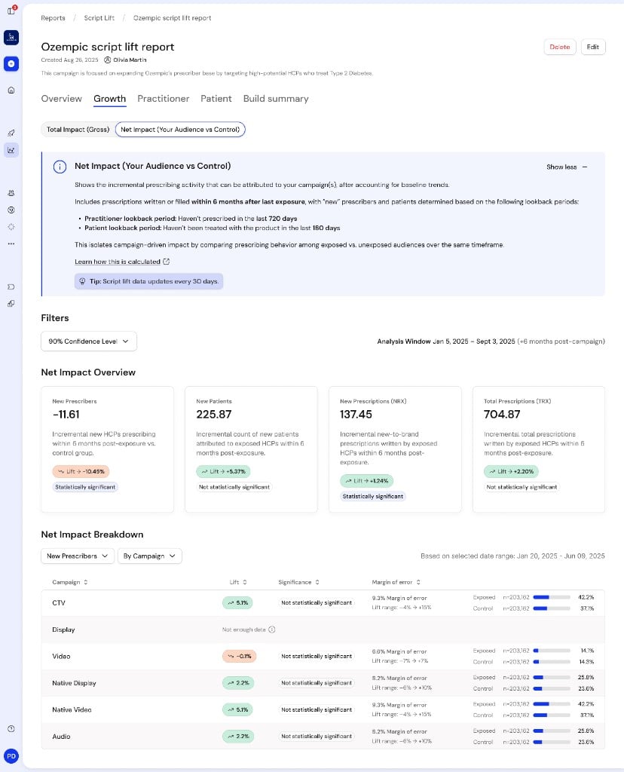The height and width of the screenshot is (772, 624).
Task: Click the info icon next to Not enough data
Action: coord(271,630)
